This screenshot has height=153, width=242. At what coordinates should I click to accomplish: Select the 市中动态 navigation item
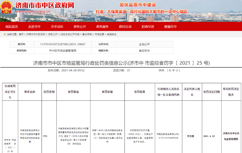[57, 27]
